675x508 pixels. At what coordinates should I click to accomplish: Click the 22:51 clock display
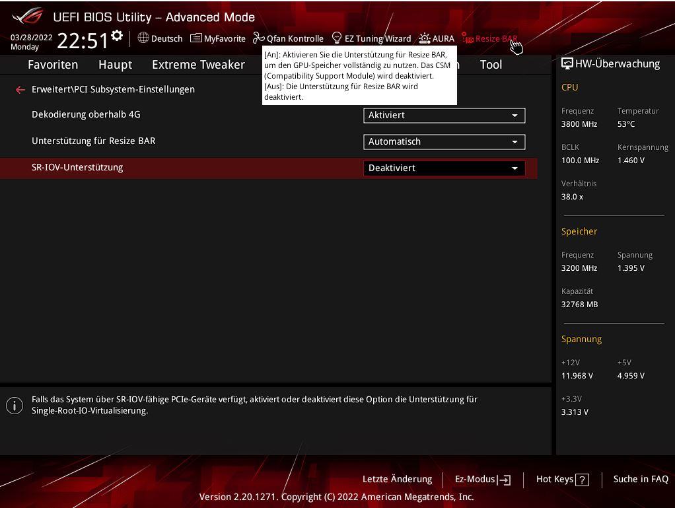[83, 40]
